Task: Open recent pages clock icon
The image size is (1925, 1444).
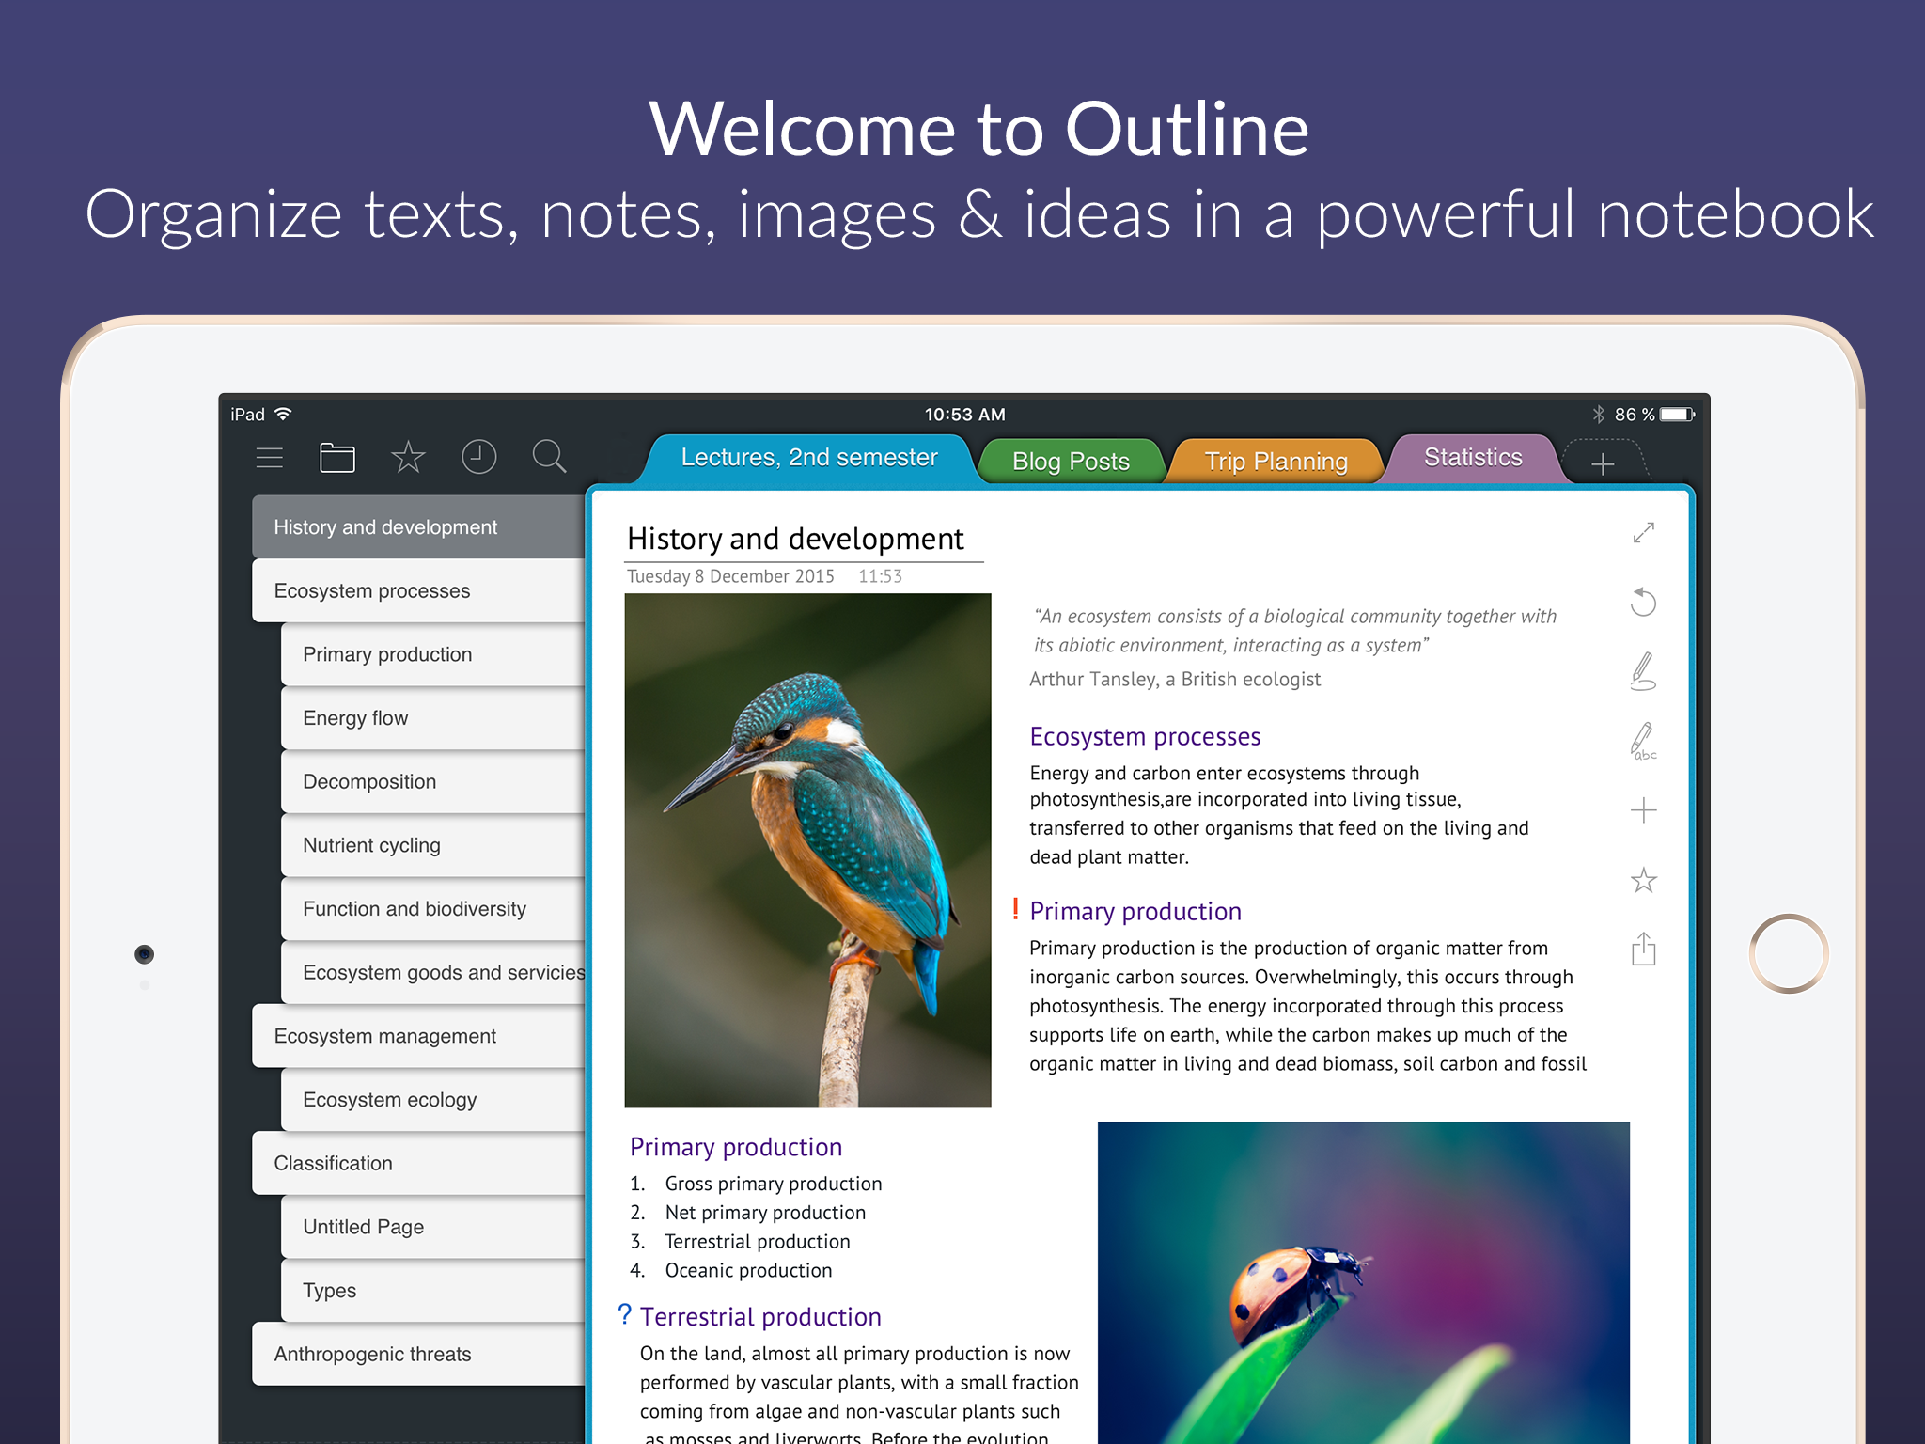Action: [478, 458]
